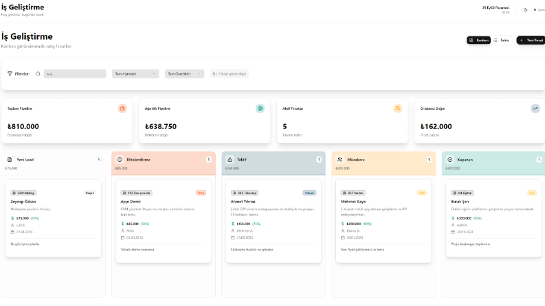Click the Ağırlıklı Pipeline target icon
This screenshot has height=306, width=545.
click(260, 108)
